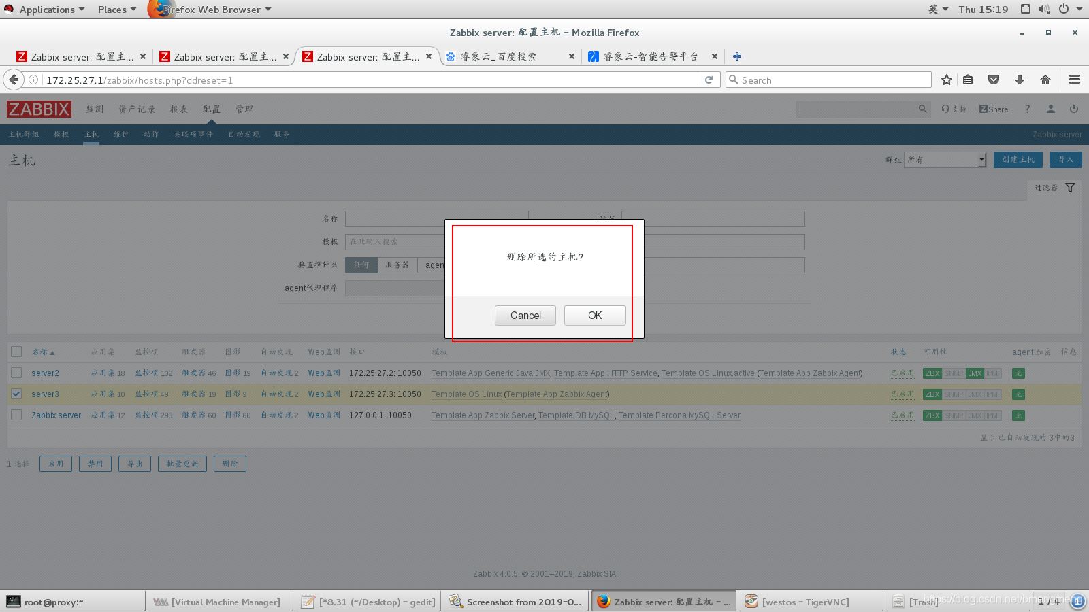Viewport: 1089px width, 612px height.
Task: Click the Zabbix search magnifier icon
Action: pos(922,109)
